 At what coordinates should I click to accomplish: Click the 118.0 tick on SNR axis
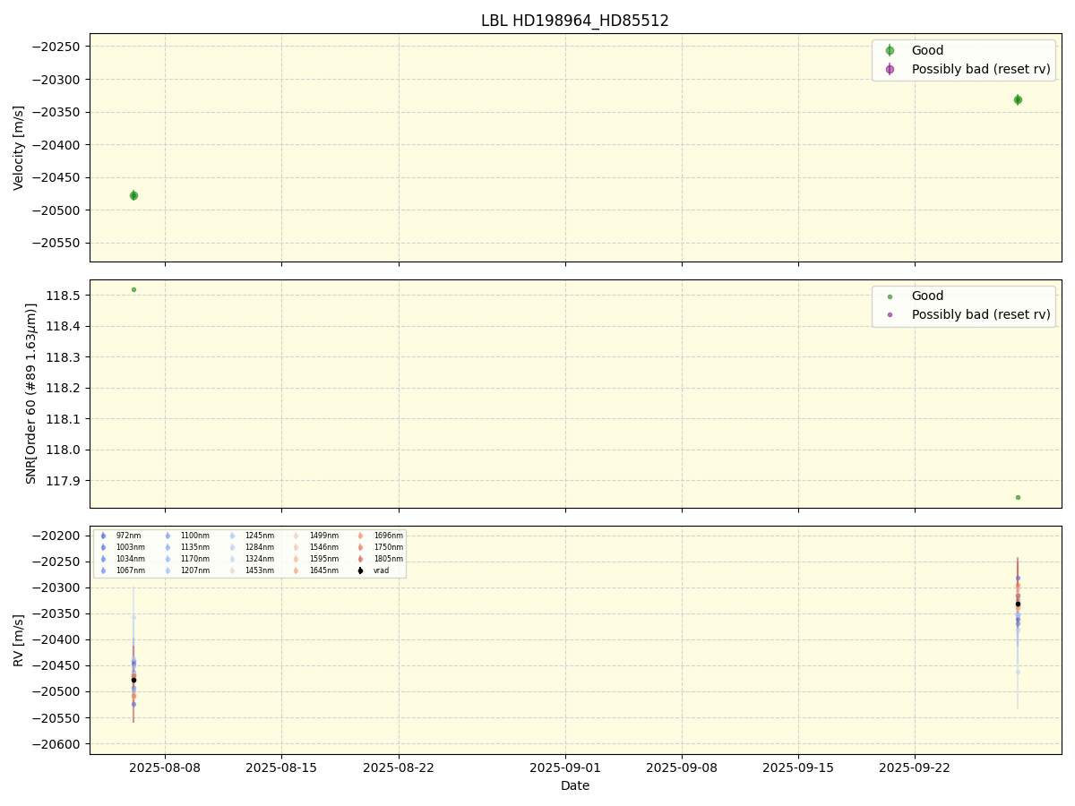[62, 450]
